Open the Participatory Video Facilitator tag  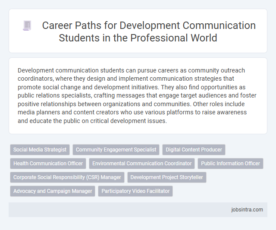click(x=135, y=191)
